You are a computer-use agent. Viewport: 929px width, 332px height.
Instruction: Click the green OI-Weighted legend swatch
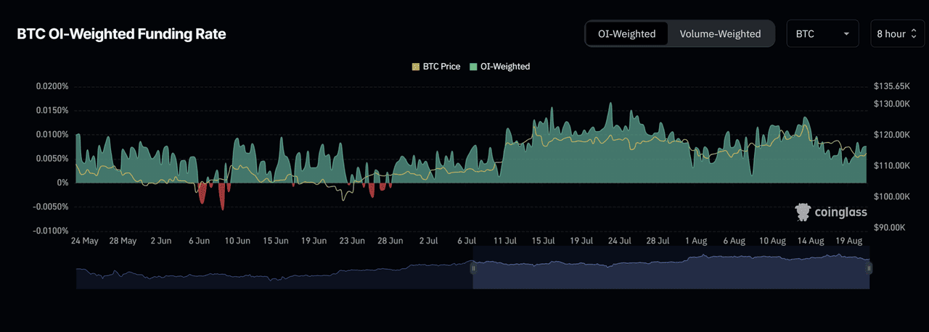click(x=473, y=67)
